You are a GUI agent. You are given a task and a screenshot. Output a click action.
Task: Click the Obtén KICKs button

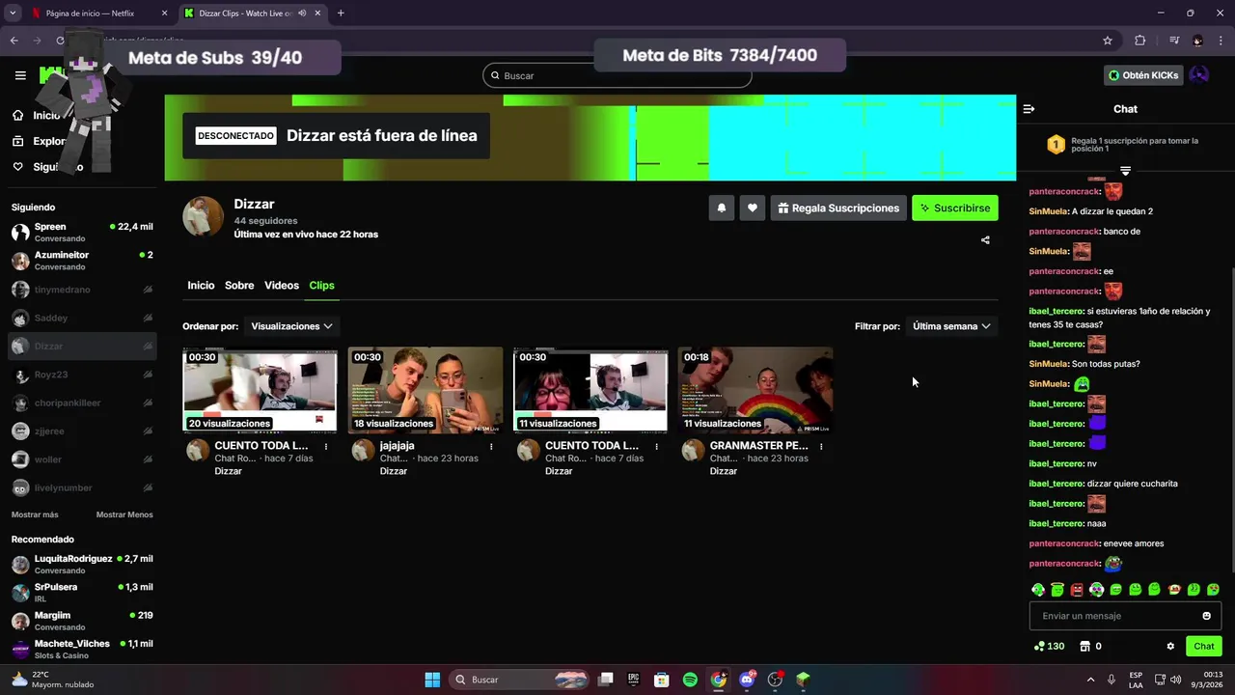tap(1142, 75)
